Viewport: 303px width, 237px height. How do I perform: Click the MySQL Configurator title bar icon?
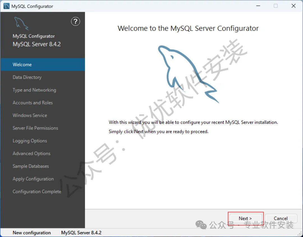[6, 6]
